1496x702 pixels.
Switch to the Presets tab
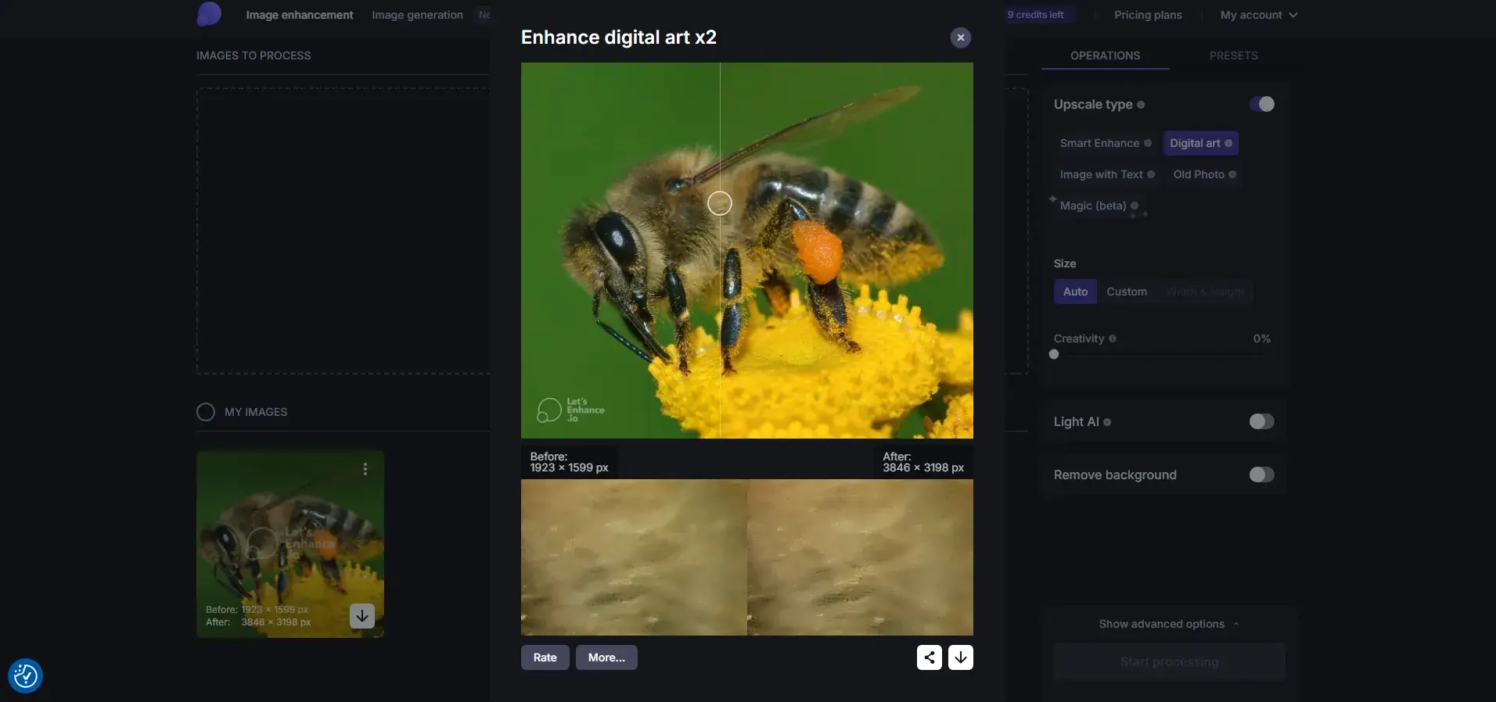pos(1233,56)
